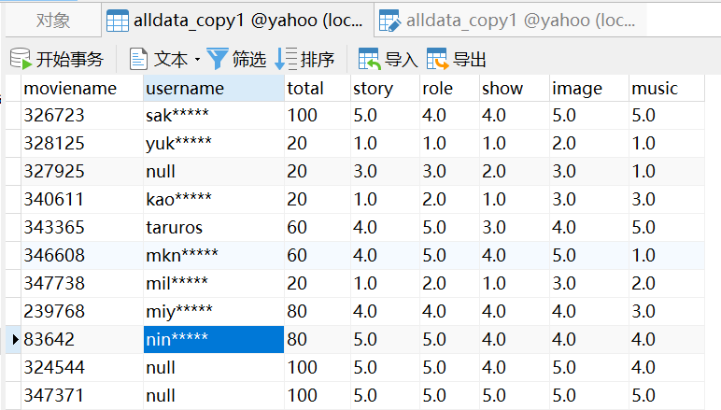The width and height of the screenshot is (721, 410).
Task: Select music value 1.0 in row 346608
Action: [x=667, y=256]
